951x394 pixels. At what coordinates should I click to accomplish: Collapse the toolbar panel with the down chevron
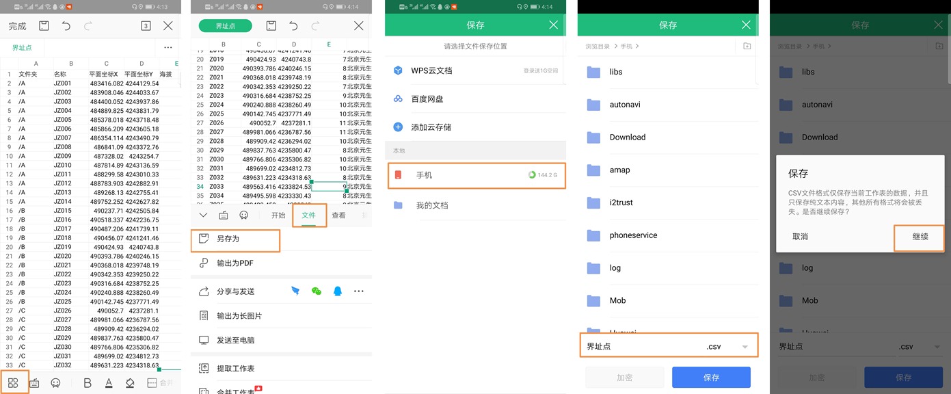pyautogui.click(x=203, y=215)
